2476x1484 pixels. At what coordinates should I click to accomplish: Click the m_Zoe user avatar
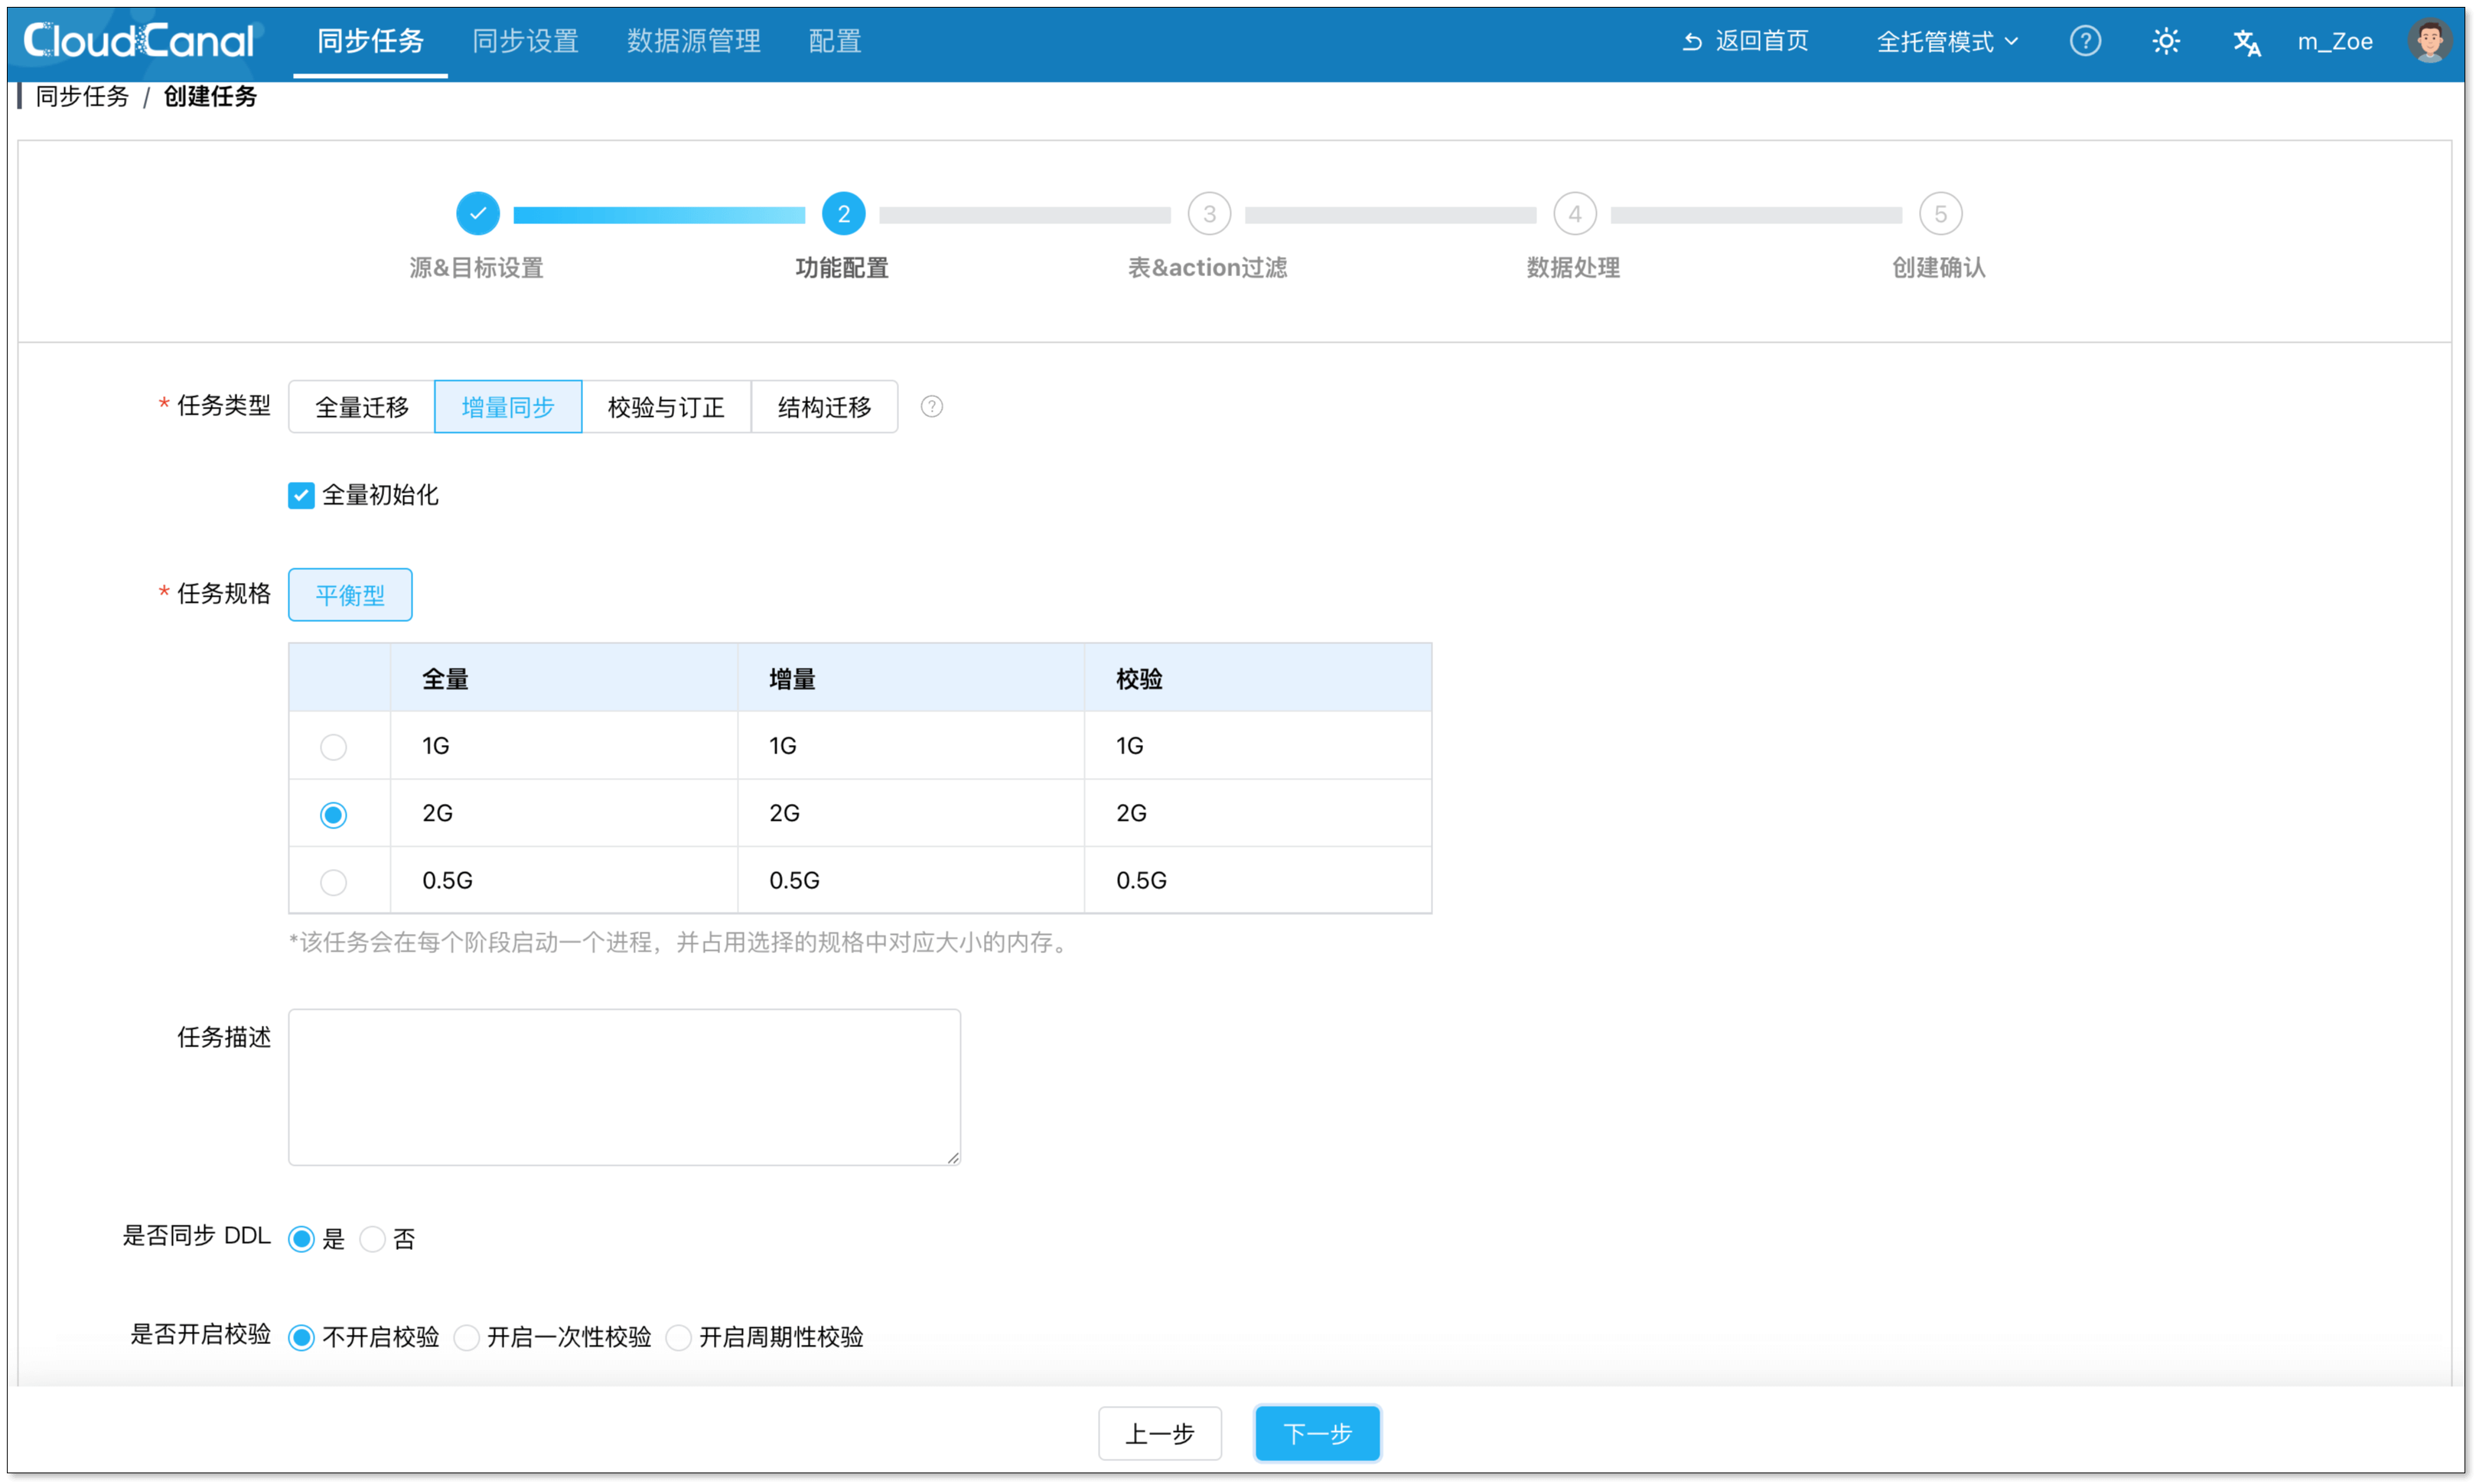(x=2429, y=41)
